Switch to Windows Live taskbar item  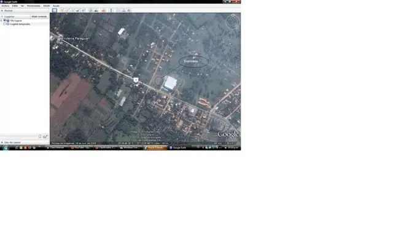[x=130, y=147]
